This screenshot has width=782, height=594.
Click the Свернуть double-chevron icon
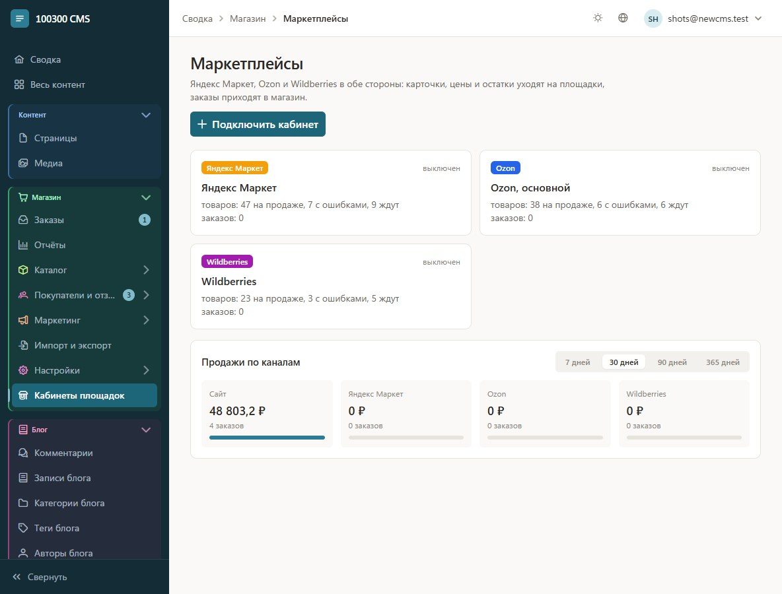click(x=17, y=577)
